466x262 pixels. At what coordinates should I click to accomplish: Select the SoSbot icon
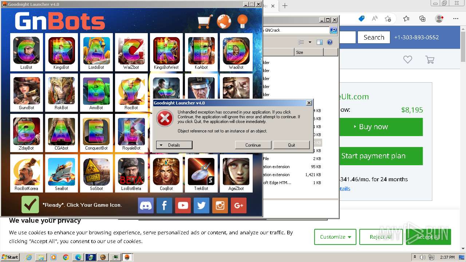pos(96,173)
